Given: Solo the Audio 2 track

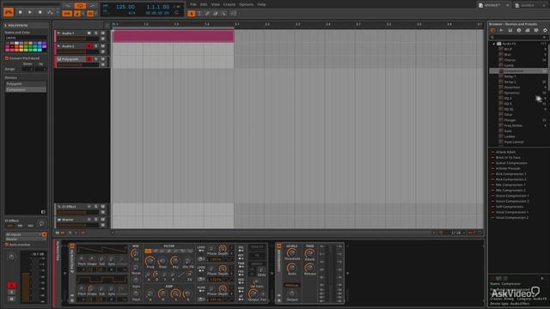Looking at the screenshot, I should (x=95, y=46).
